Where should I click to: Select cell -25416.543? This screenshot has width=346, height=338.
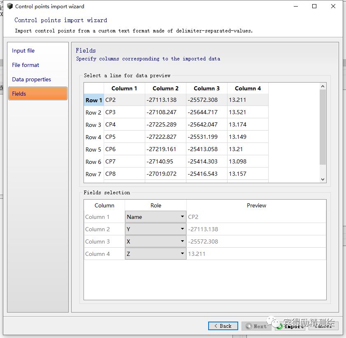tap(207, 174)
